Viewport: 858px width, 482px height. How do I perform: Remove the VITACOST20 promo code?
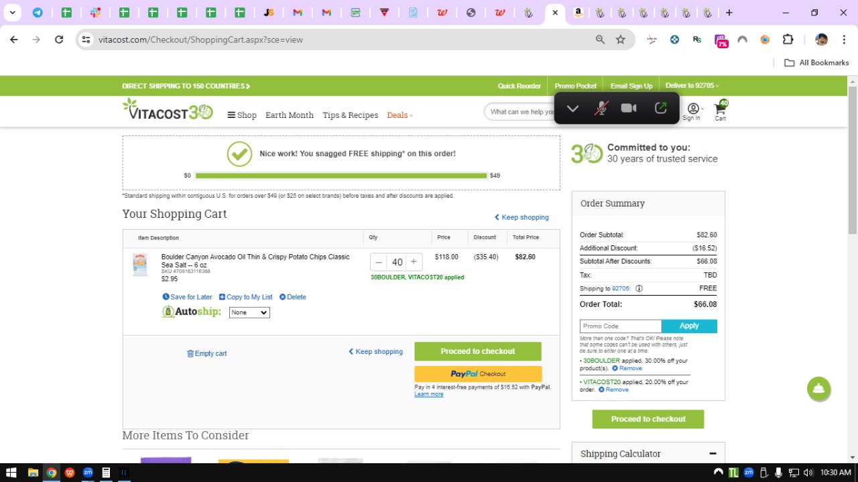click(613, 389)
